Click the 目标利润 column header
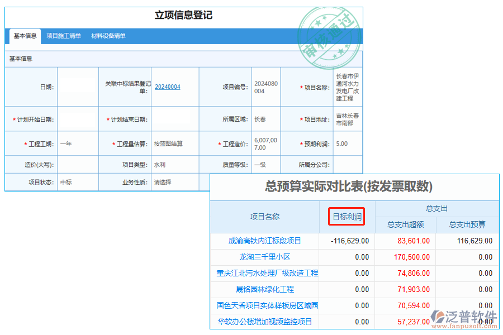503x335 pixels. pyautogui.click(x=347, y=217)
